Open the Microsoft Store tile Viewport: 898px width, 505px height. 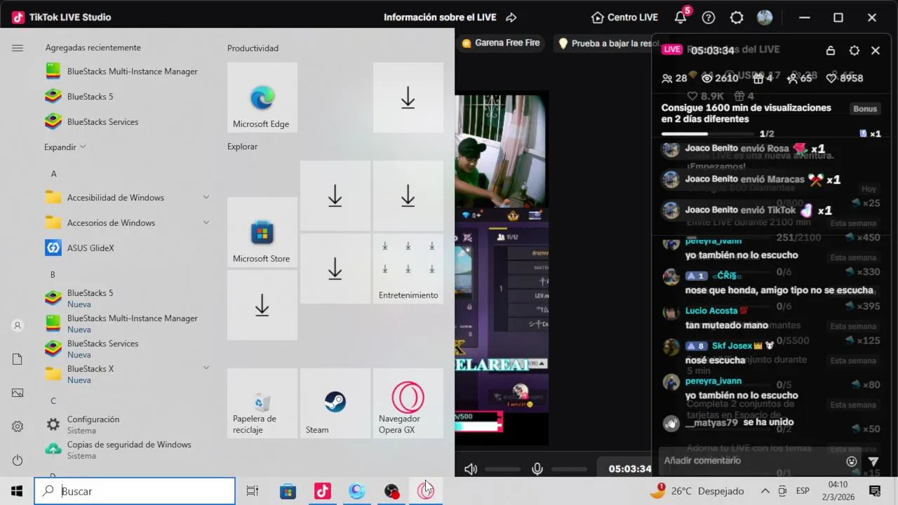[262, 232]
